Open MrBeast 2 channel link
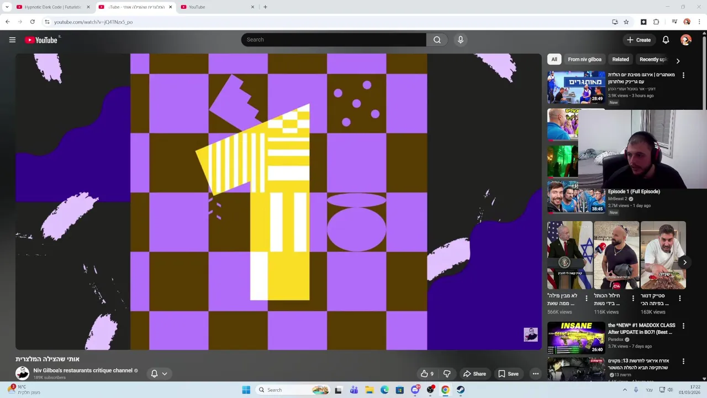The image size is (707, 398). click(618, 198)
